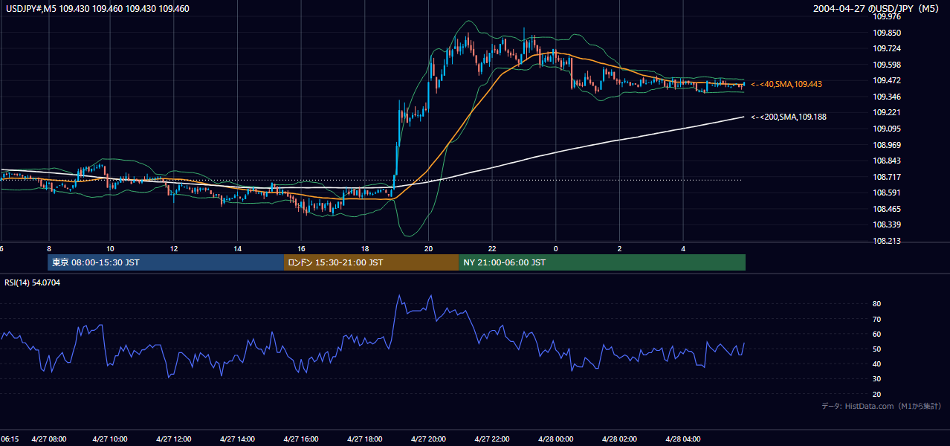Click price axis value 108.591

coord(887,193)
